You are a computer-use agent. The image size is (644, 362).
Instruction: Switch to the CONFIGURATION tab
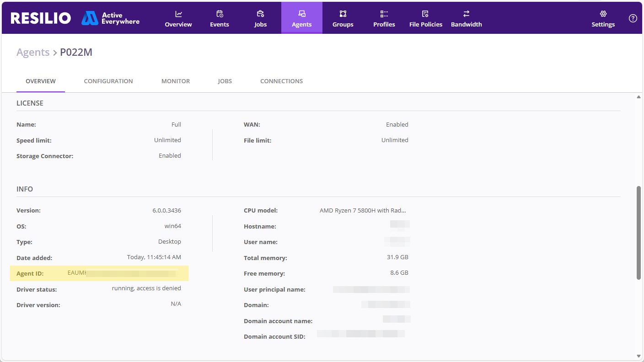click(x=108, y=81)
